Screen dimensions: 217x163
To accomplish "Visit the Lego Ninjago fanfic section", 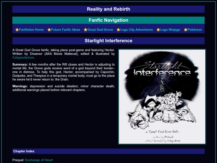I will [170, 30].
